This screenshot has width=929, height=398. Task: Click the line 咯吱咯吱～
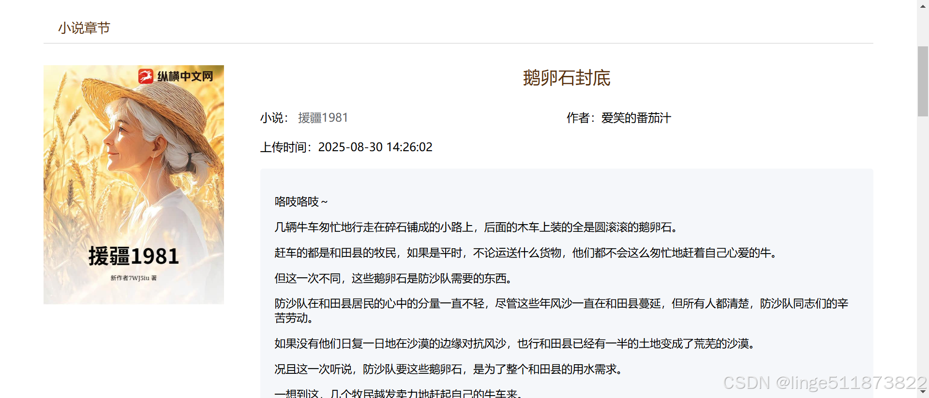click(x=301, y=201)
